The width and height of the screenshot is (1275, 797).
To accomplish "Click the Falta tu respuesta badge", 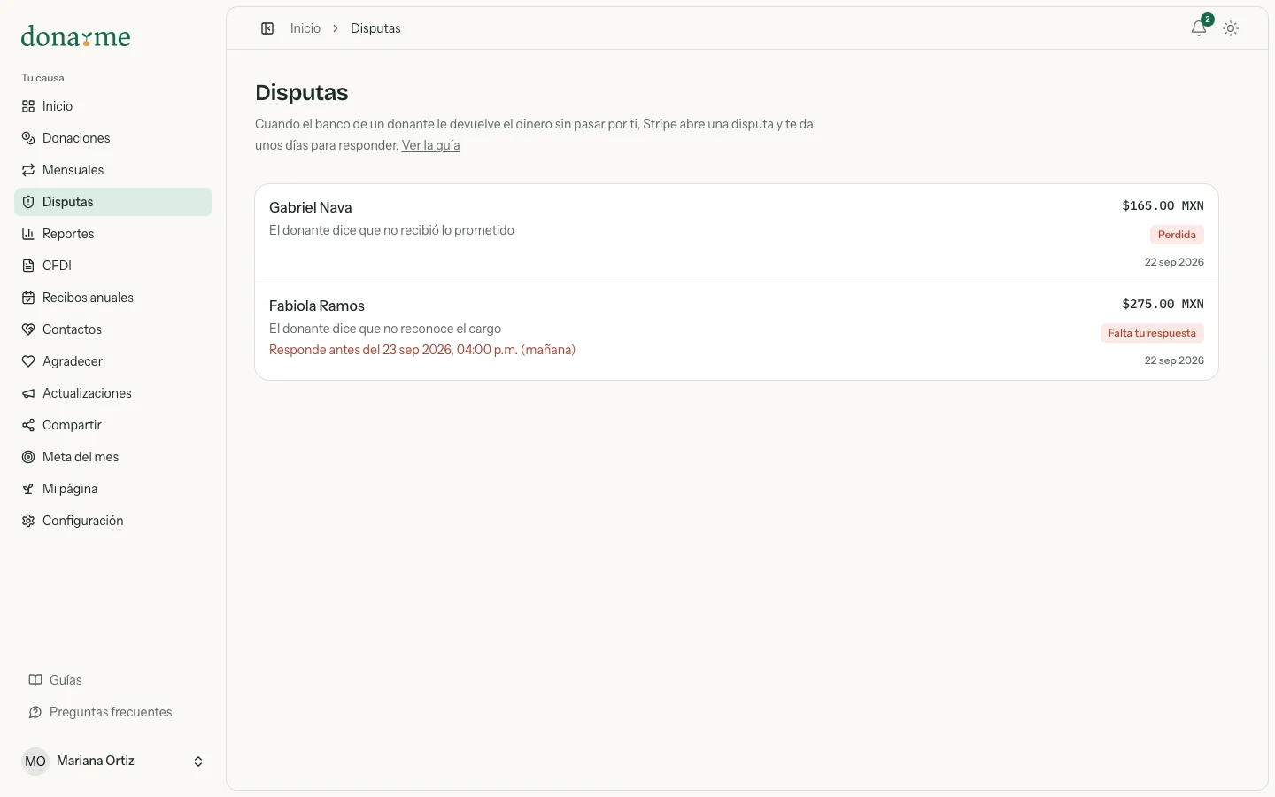I will (1152, 333).
